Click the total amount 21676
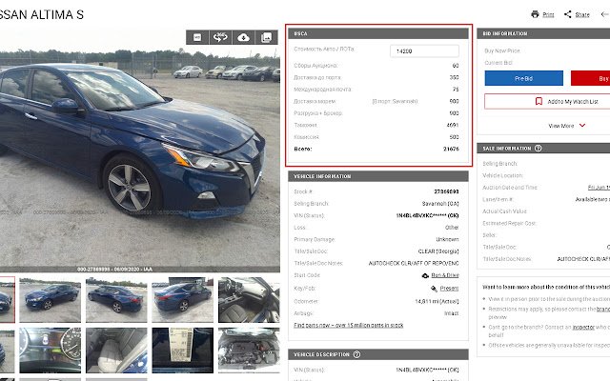 pos(451,149)
